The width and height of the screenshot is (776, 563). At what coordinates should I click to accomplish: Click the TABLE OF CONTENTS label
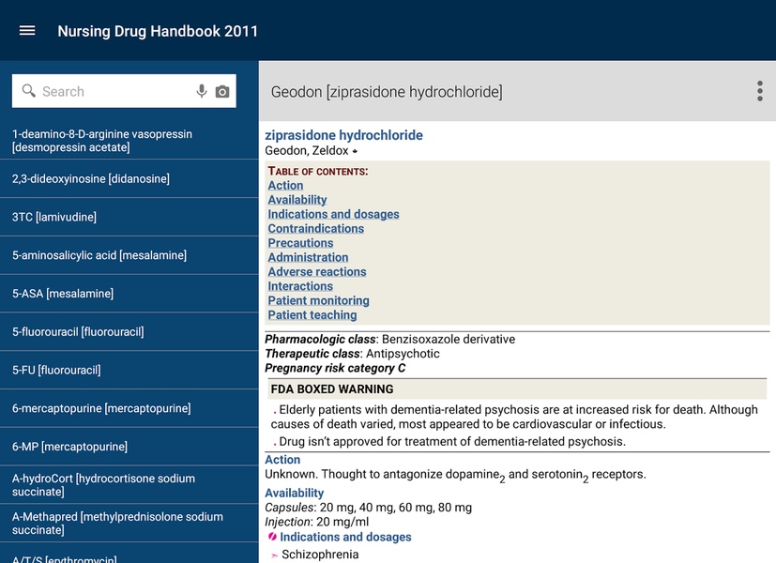tap(318, 171)
